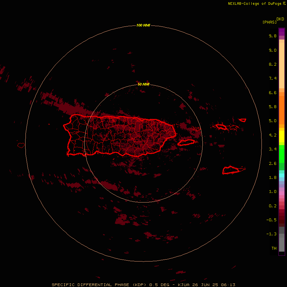The width and height of the screenshot is (287, 287).
Task: Click the 9.8 value on the color scale
Action: (x=273, y=36)
